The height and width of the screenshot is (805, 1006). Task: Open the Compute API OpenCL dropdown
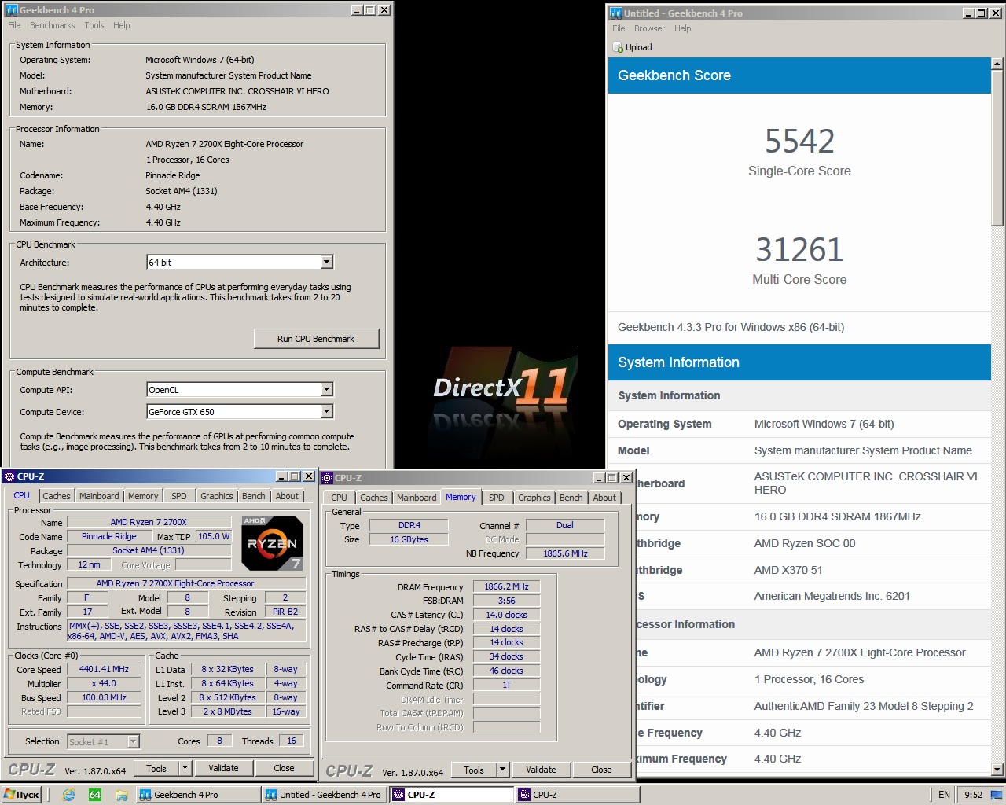pyautogui.click(x=327, y=390)
